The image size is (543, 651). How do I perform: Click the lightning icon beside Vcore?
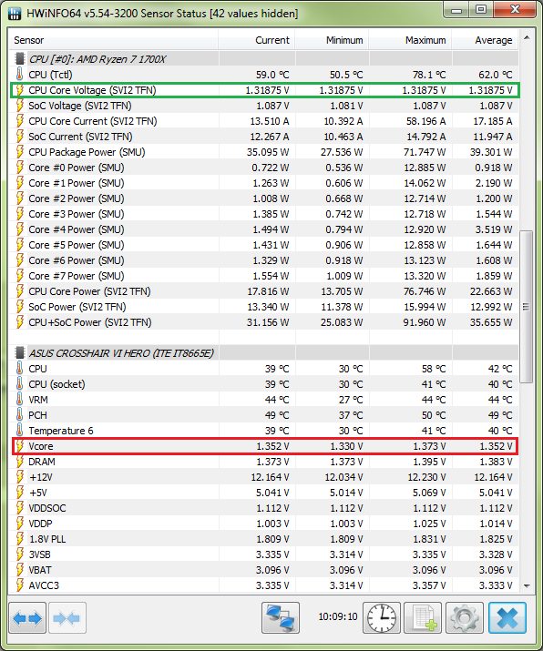[19, 446]
